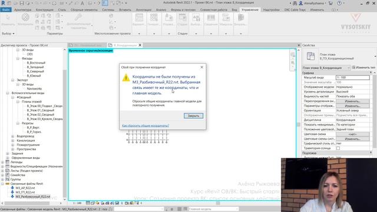Click Изменить for Переопределения видимости

(x=352, y=101)
